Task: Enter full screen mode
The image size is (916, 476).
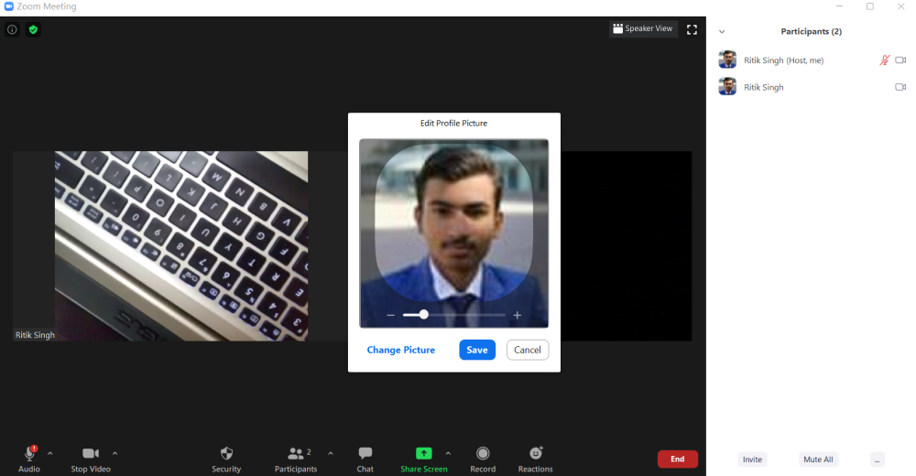Action: (692, 29)
